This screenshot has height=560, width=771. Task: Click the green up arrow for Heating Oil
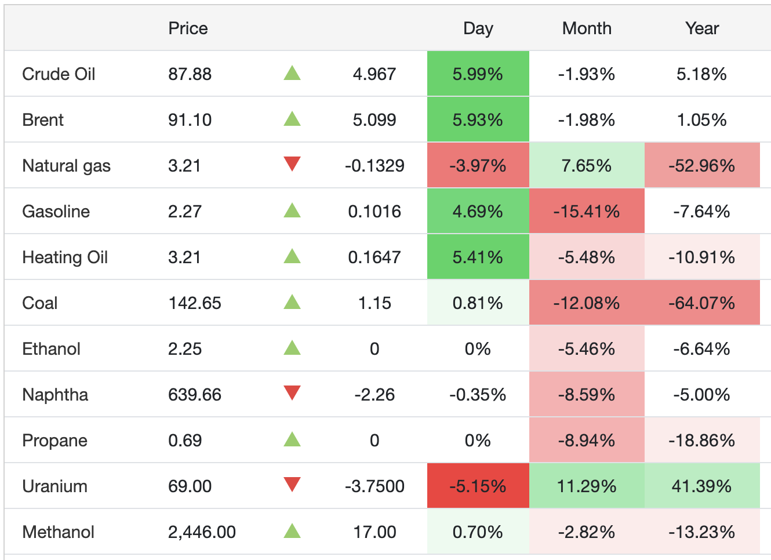(292, 256)
